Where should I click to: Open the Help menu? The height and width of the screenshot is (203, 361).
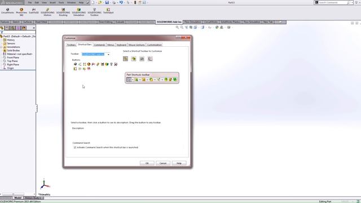(81, 2)
